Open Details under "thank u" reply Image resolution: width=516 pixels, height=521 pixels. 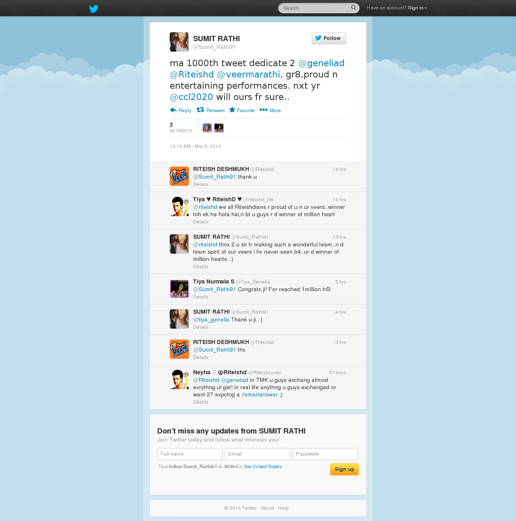[x=201, y=184]
